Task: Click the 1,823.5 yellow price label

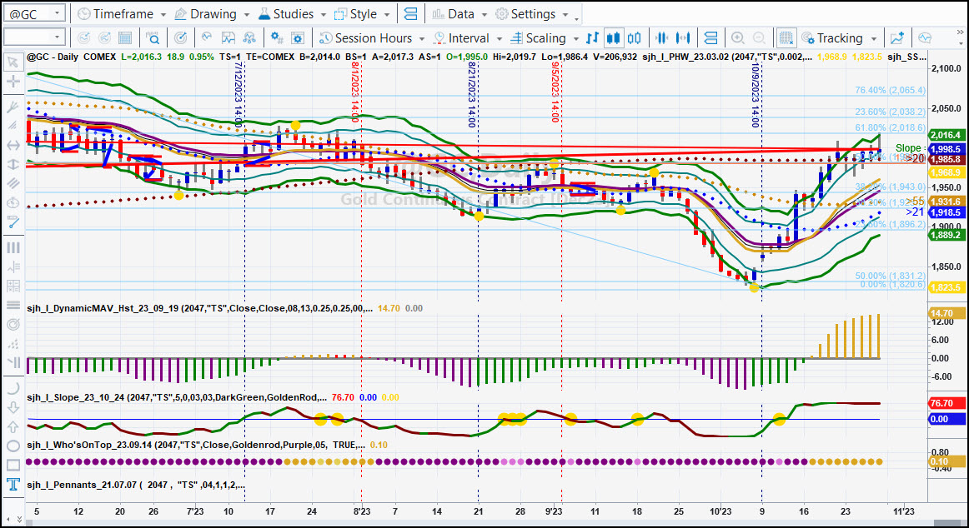Action: pyautogui.click(x=946, y=287)
